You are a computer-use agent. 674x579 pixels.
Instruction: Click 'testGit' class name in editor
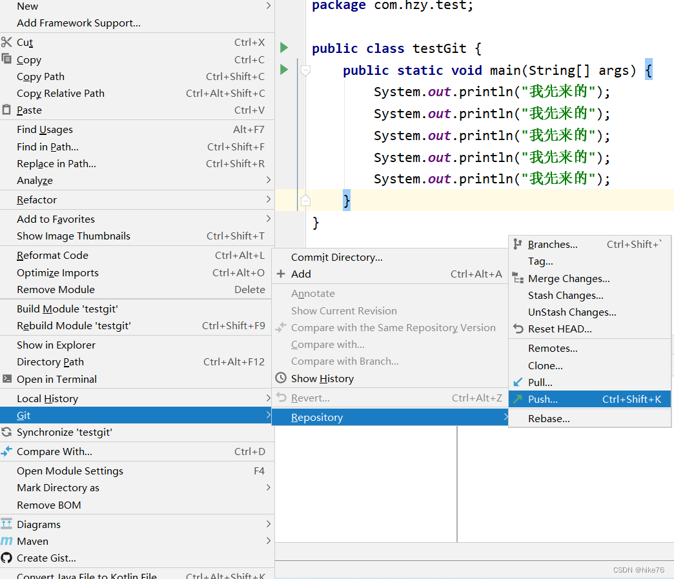[439, 48]
